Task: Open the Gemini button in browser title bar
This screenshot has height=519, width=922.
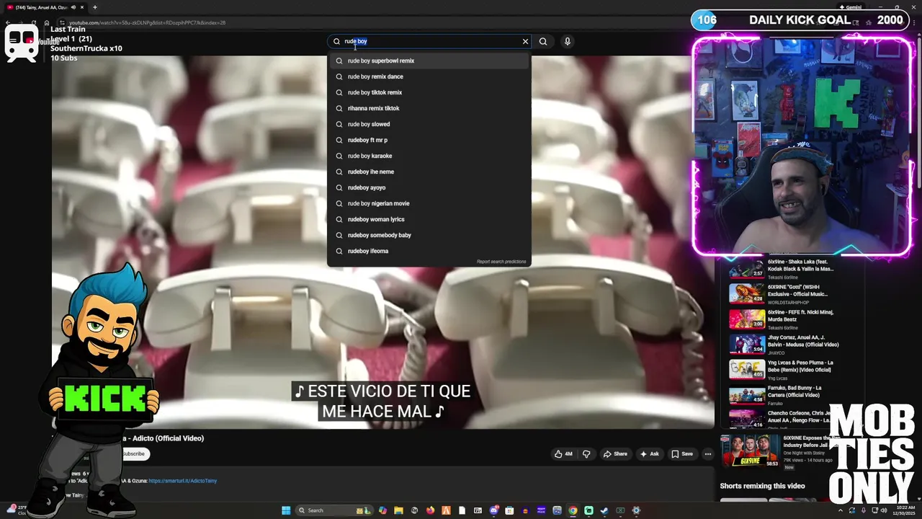Action: tap(850, 7)
